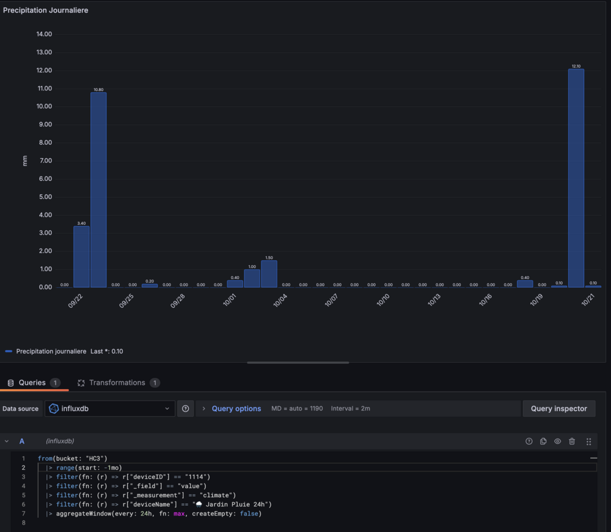Image resolution: width=611 pixels, height=532 pixels.
Task: Click query name A to rename
Action: (x=22, y=441)
